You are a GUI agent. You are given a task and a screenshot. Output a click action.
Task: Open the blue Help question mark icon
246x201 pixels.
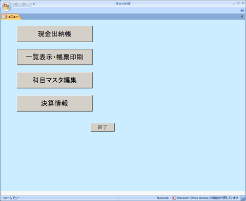pyautogui.click(x=242, y=10)
